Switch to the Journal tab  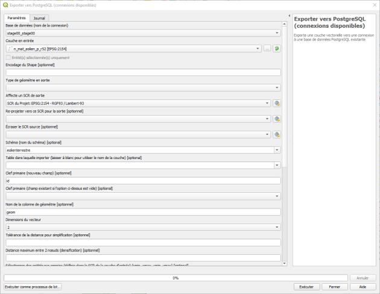click(x=39, y=18)
